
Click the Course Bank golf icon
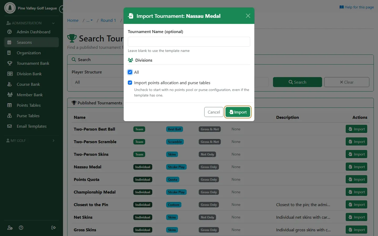(x=9, y=84)
